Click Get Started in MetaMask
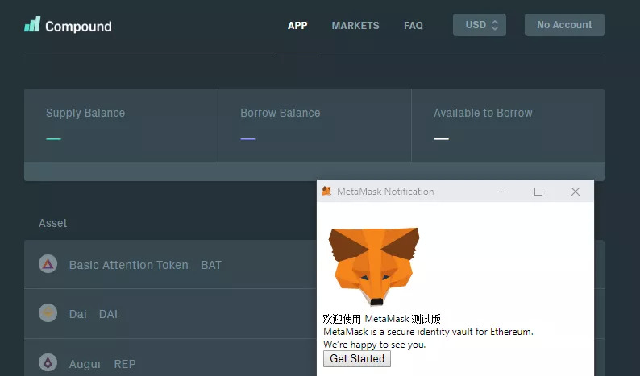 (x=357, y=358)
